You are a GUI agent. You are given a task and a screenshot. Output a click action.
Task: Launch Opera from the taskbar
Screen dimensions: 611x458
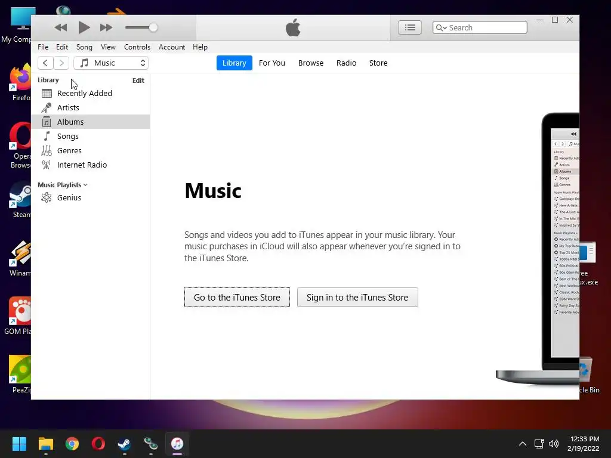pyautogui.click(x=98, y=444)
